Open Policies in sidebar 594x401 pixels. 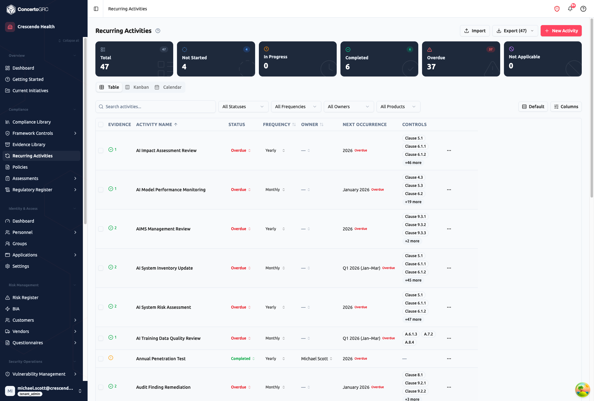click(x=41, y=167)
